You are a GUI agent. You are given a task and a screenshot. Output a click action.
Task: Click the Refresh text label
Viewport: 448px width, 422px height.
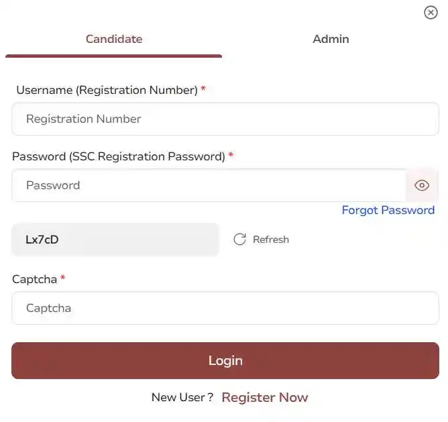coord(271,240)
